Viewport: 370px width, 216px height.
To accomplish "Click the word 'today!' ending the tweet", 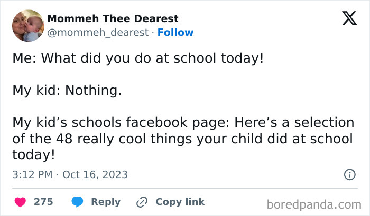I will tap(33, 154).
